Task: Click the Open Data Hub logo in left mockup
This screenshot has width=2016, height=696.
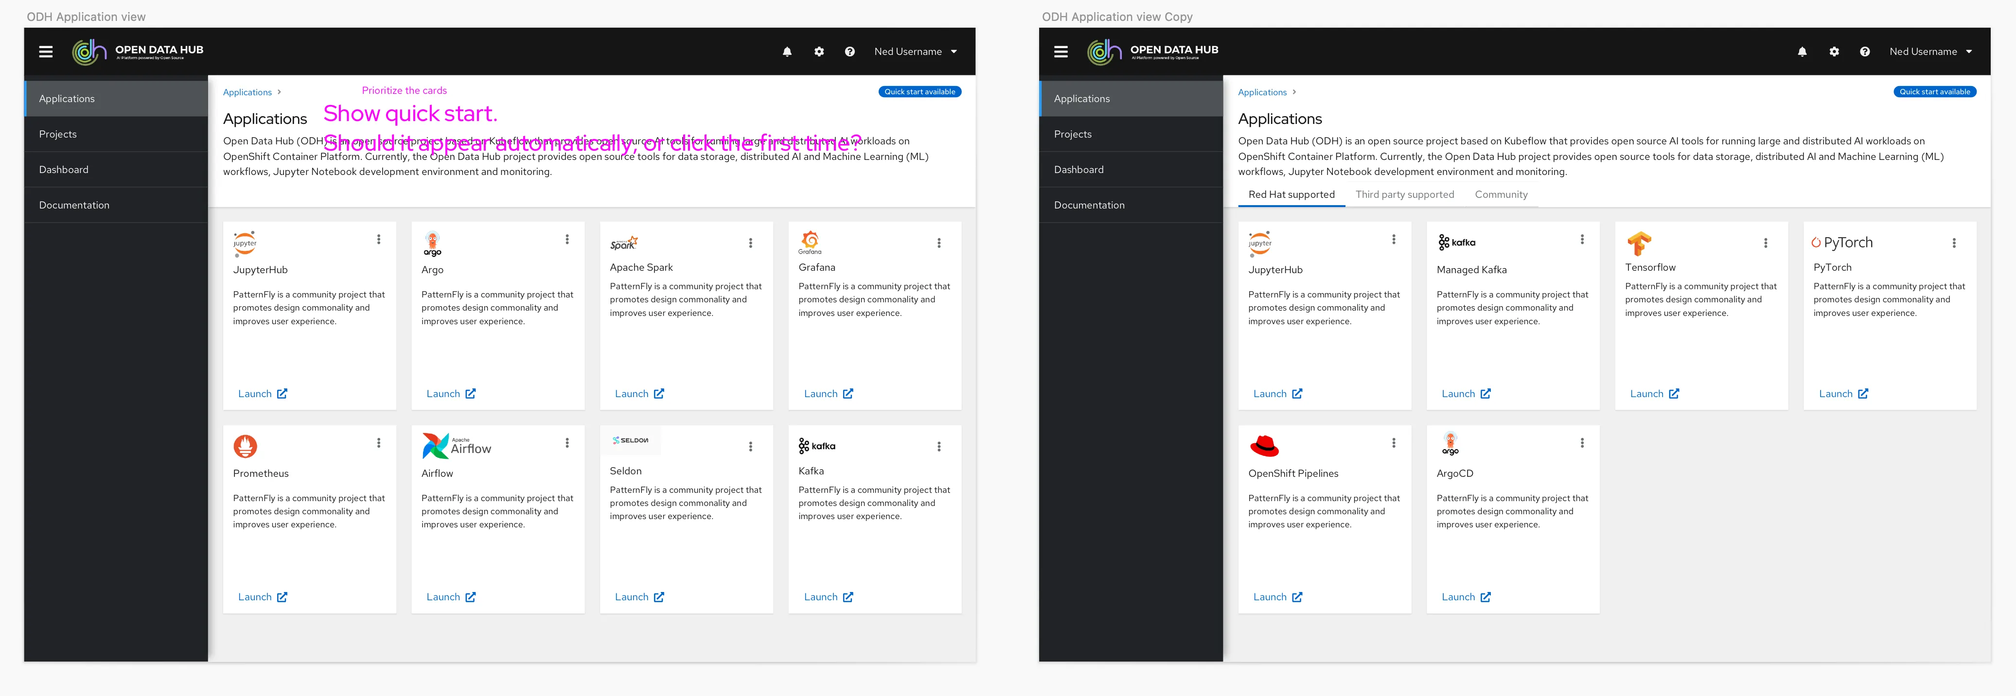Action: 138,52
